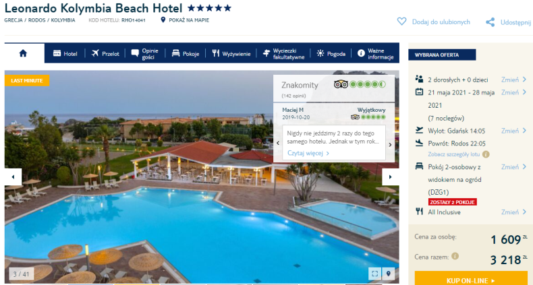Add hotel to favorites with heart icon
The height and width of the screenshot is (285, 533).
pos(401,22)
